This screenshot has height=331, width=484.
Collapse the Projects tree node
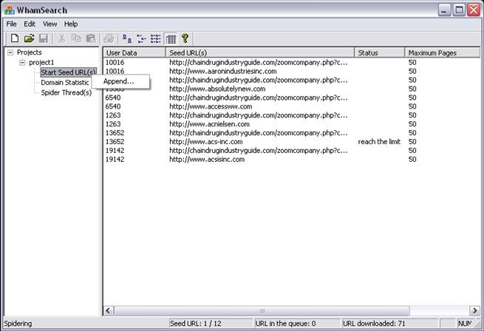(x=10, y=52)
